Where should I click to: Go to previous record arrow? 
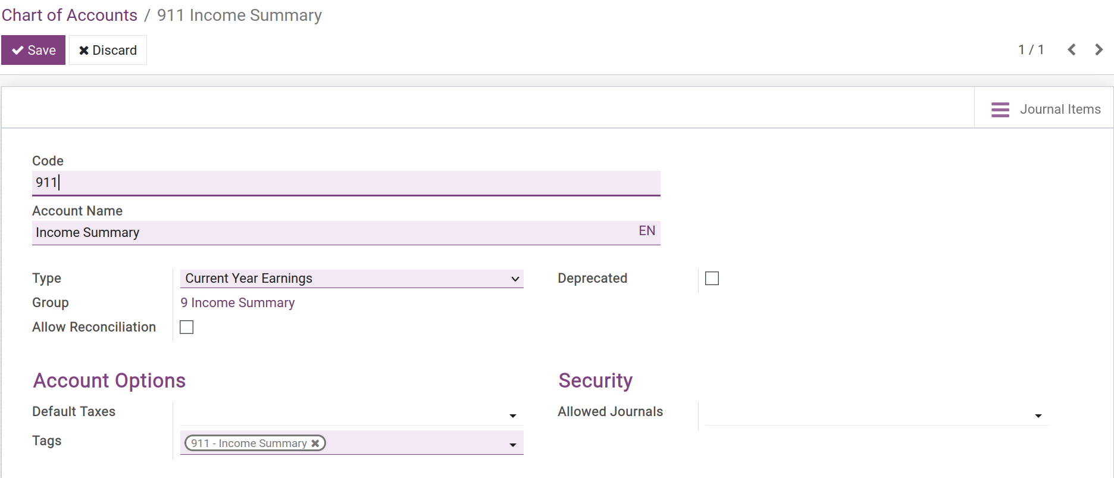[x=1071, y=50]
